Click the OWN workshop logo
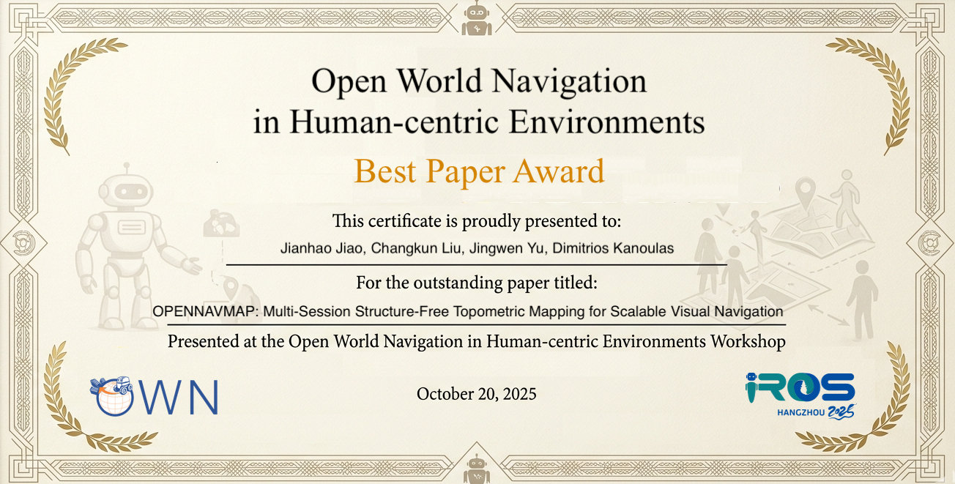The width and height of the screenshot is (955, 484). coord(155,396)
